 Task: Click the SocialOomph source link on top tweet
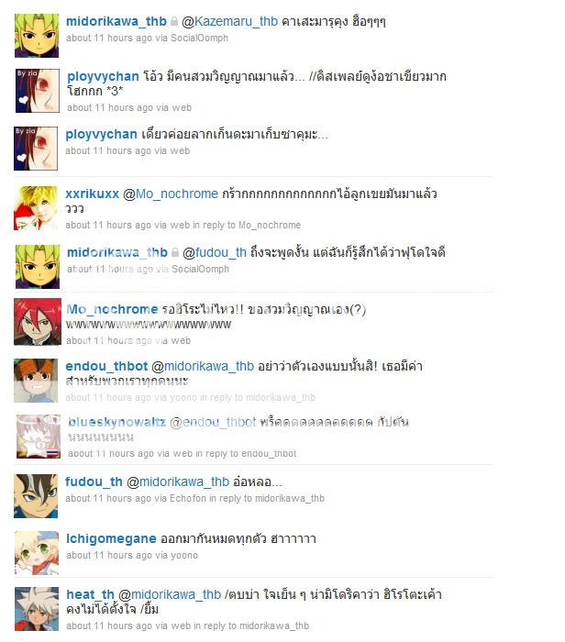click(199, 39)
